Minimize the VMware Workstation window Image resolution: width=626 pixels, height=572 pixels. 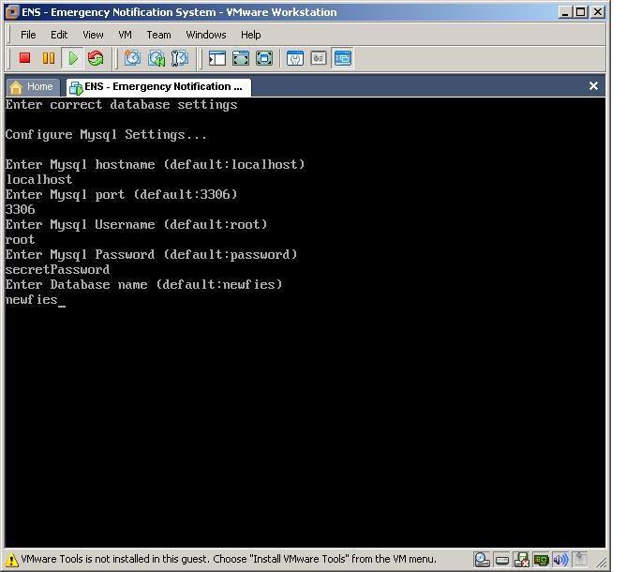tap(564, 12)
